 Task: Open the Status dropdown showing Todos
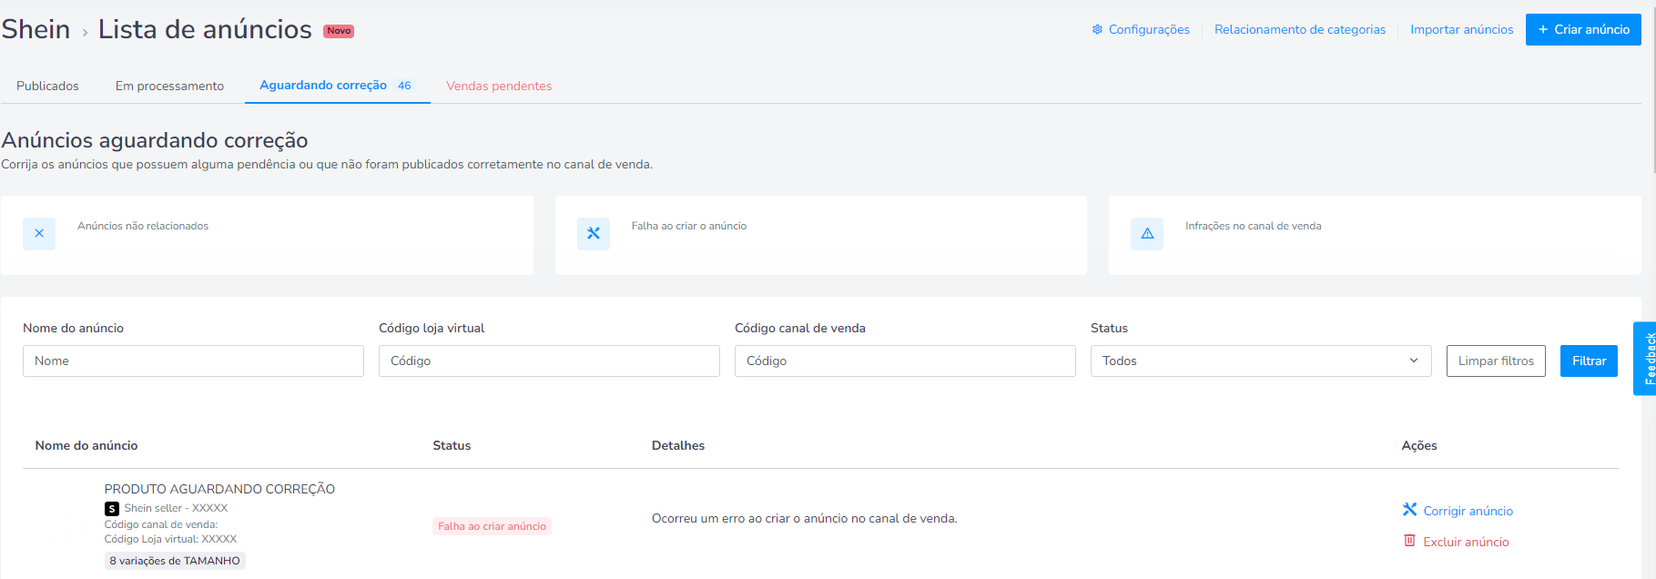coord(1261,361)
